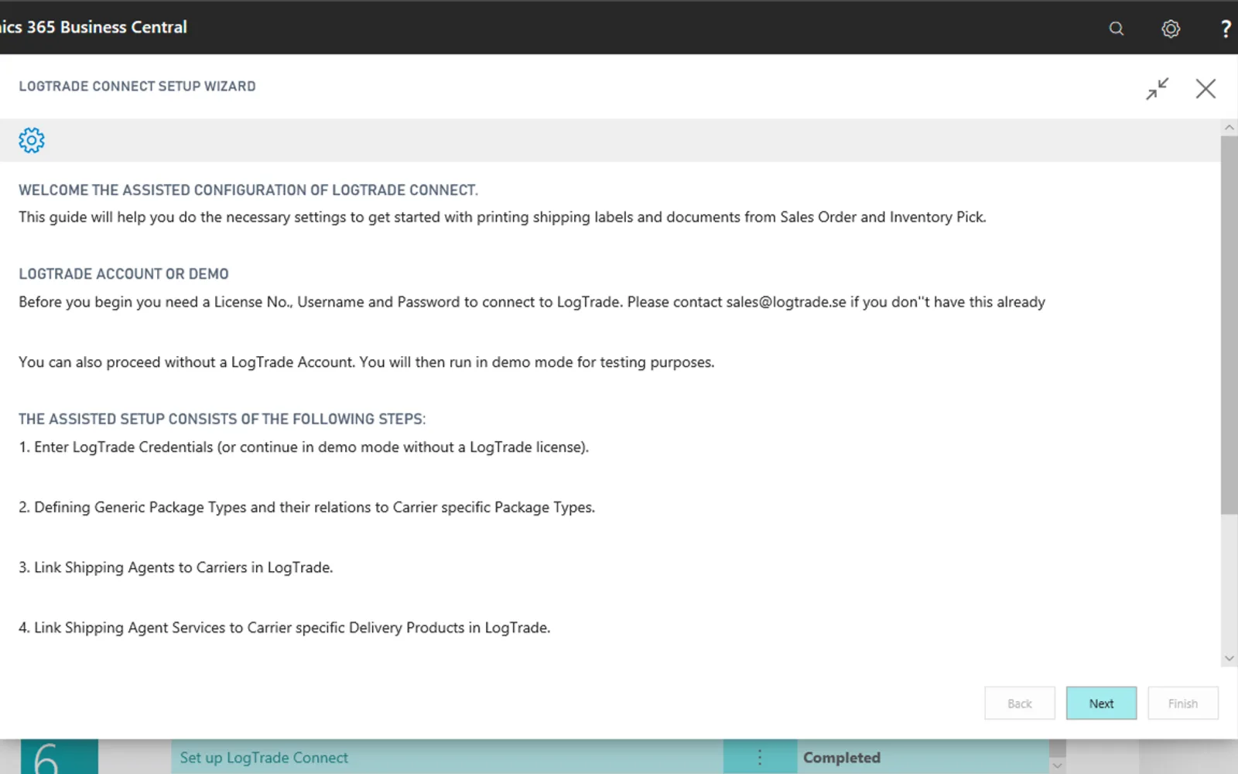Click step 3 'Link Shipping Agents to Carriers'
1238x774 pixels.
[176, 568]
